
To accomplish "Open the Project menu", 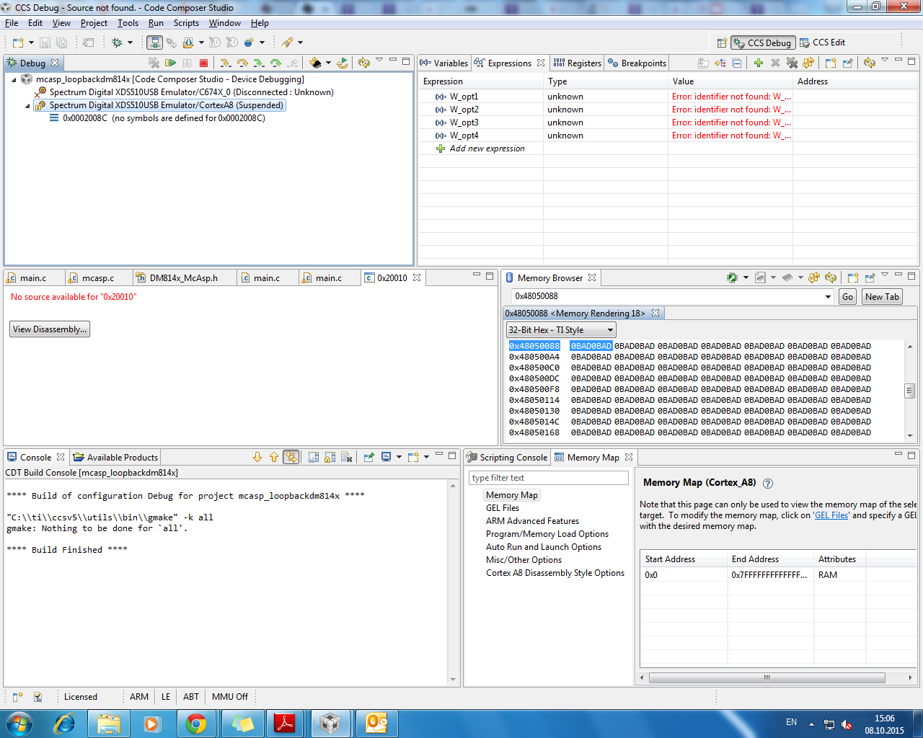I will 94,23.
